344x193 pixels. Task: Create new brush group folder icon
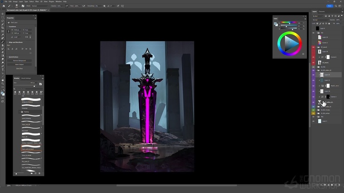tap(31, 173)
